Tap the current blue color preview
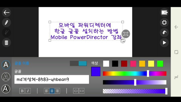181x102 pixels. click(x=96, y=72)
